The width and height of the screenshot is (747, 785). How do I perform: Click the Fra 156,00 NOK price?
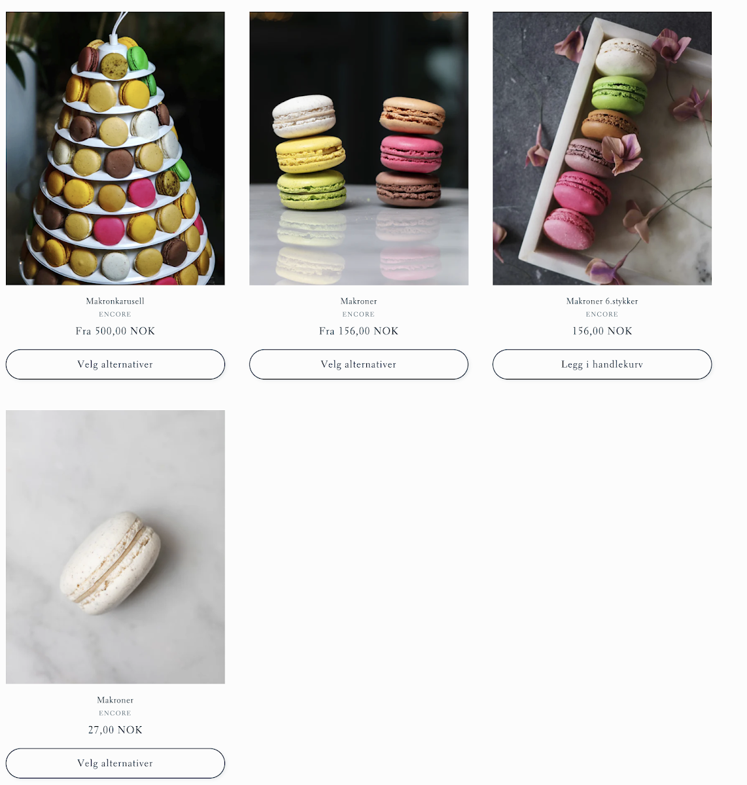[x=358, y=331]
